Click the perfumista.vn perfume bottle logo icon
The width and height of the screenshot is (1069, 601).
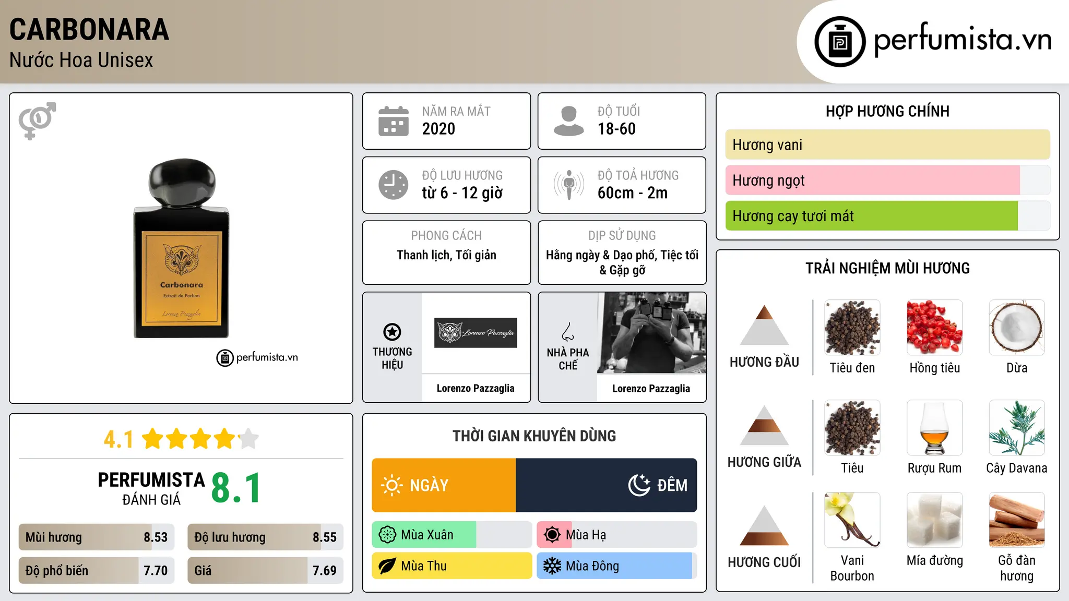tap(840, 42)
